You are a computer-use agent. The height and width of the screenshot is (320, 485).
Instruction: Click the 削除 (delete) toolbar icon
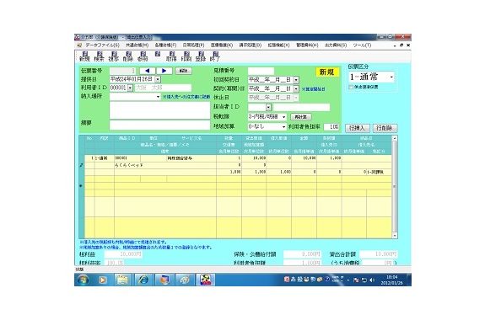(128, 56)
